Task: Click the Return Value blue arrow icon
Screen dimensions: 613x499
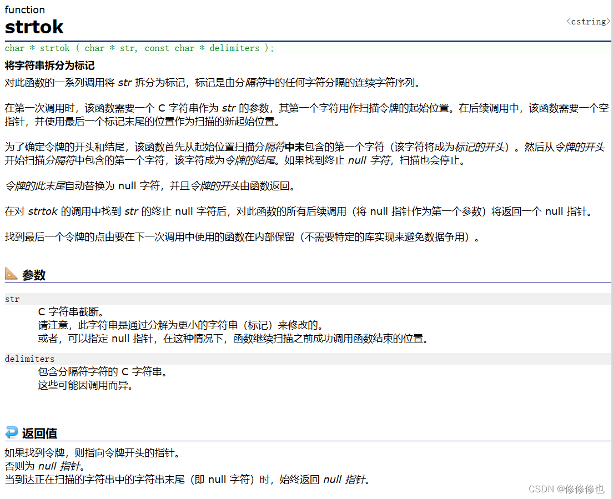Action: coord(11,432)
